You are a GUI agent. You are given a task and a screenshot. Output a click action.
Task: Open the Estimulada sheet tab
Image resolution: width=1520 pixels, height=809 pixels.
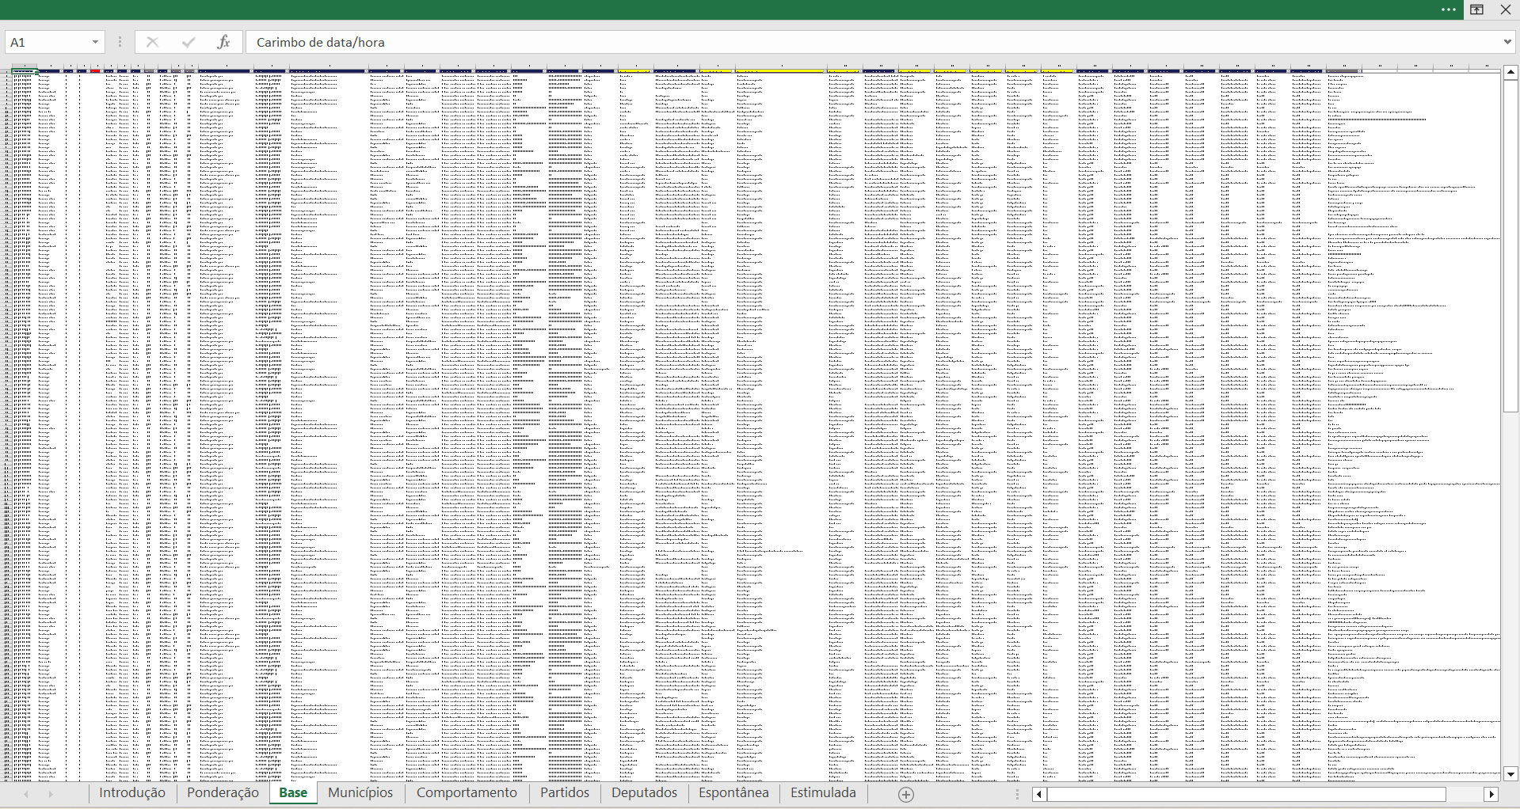823,792
